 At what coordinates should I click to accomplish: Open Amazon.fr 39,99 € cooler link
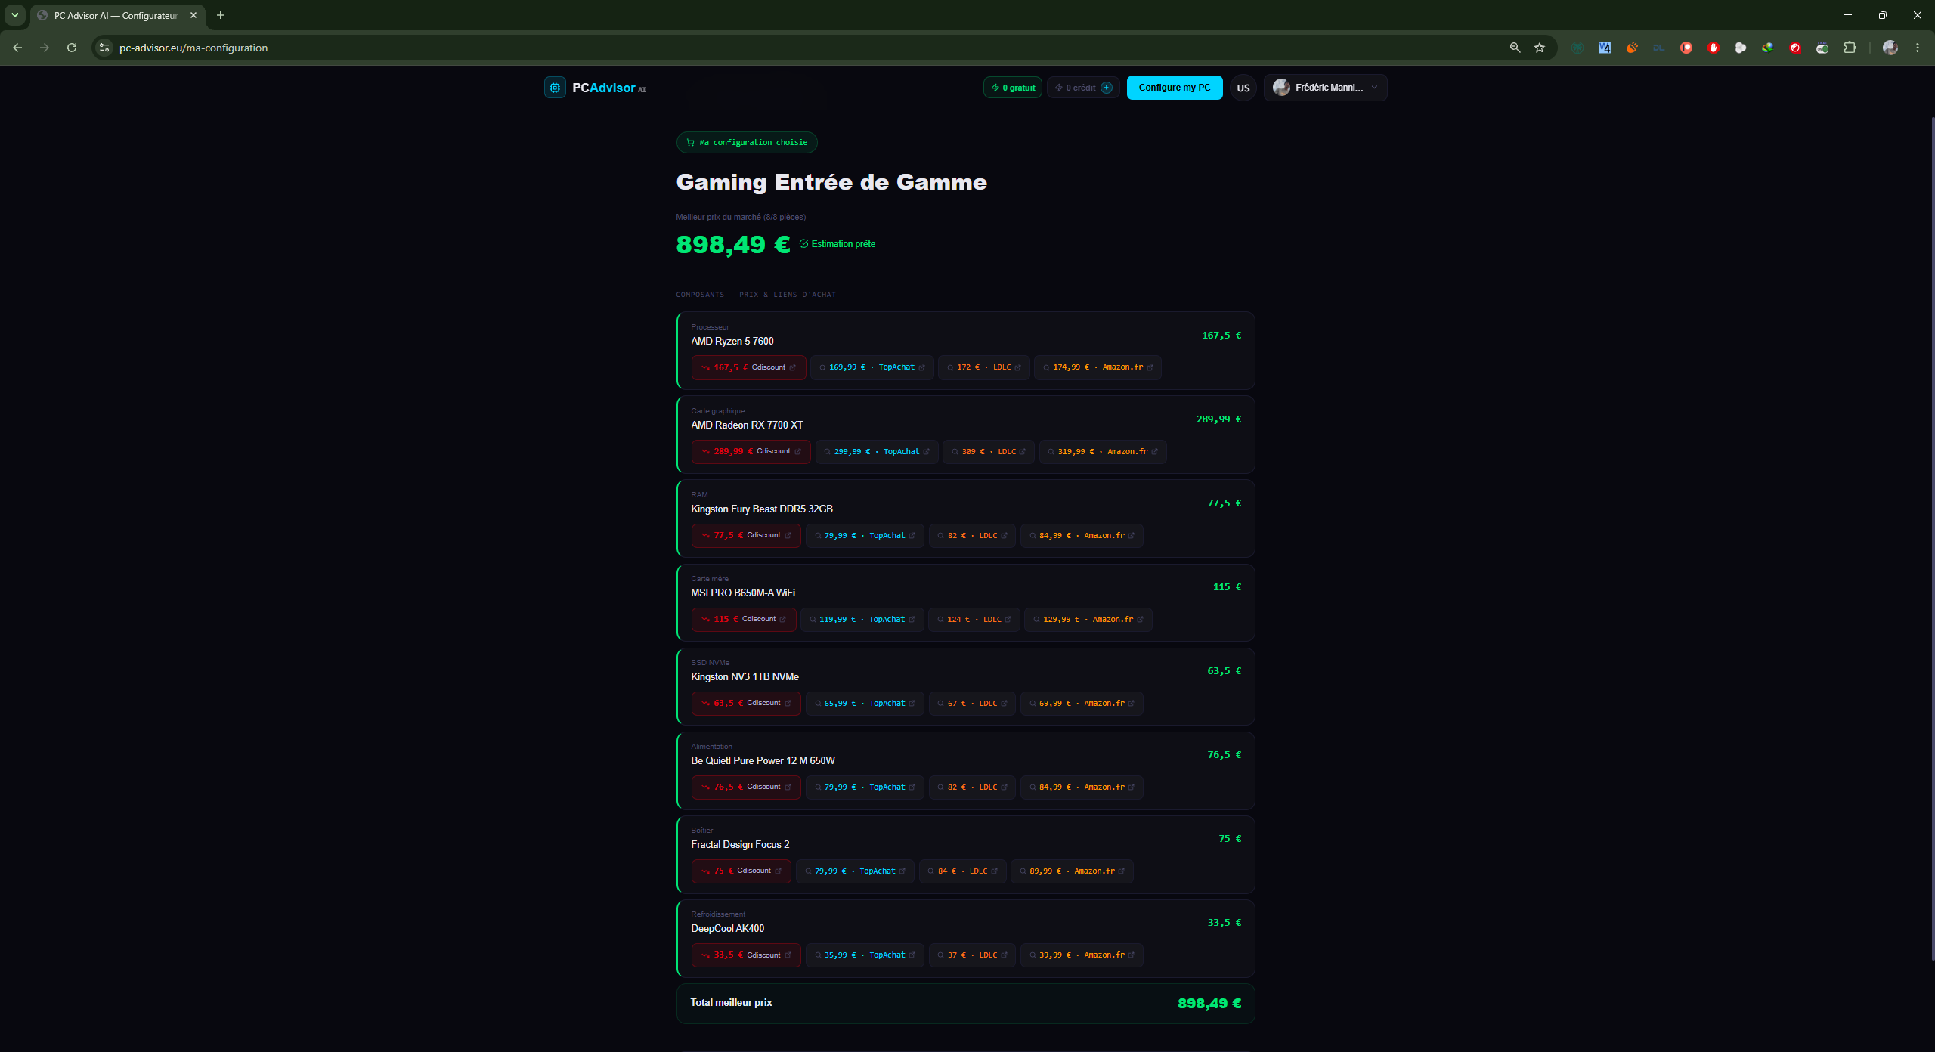pos(1082,955)
